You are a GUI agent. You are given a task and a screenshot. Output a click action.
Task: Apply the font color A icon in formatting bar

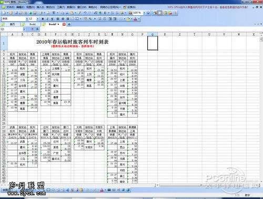(x=135, y=19)
